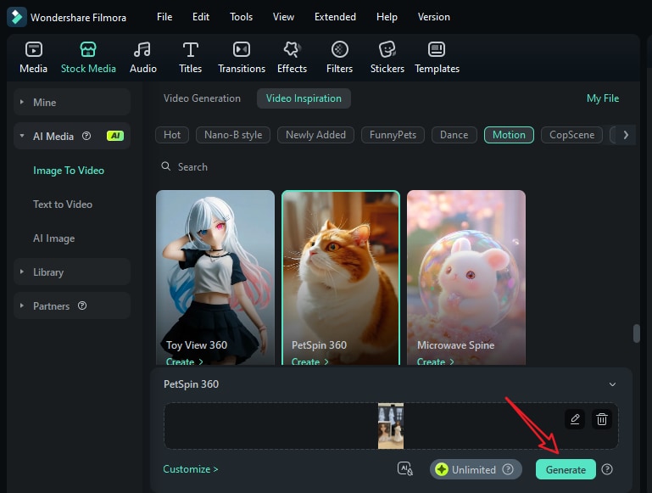Screen dimensions: 652x493
Task: Open the Version menu
Action: [434, 17]
